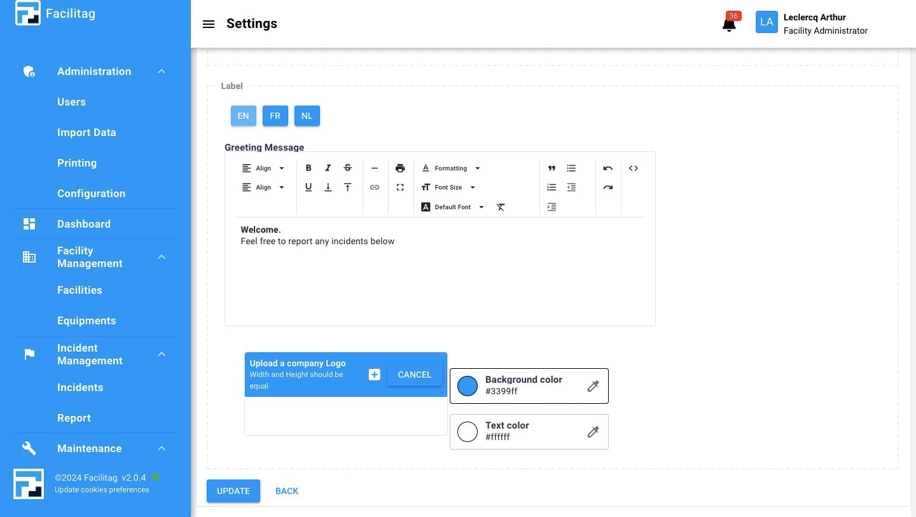Image resolution: width=916 pixels, height=517 pixels.
Task: Toggle italic text style
Action: pos(328,169)
